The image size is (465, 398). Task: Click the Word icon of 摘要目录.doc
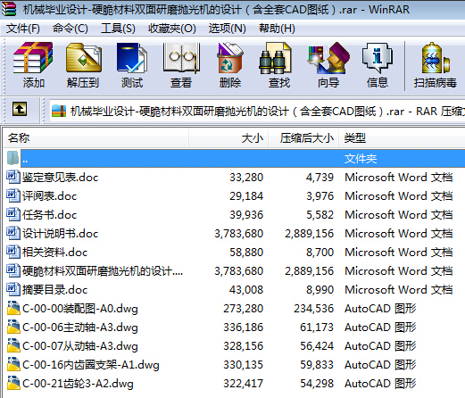(x=13, y=289)
